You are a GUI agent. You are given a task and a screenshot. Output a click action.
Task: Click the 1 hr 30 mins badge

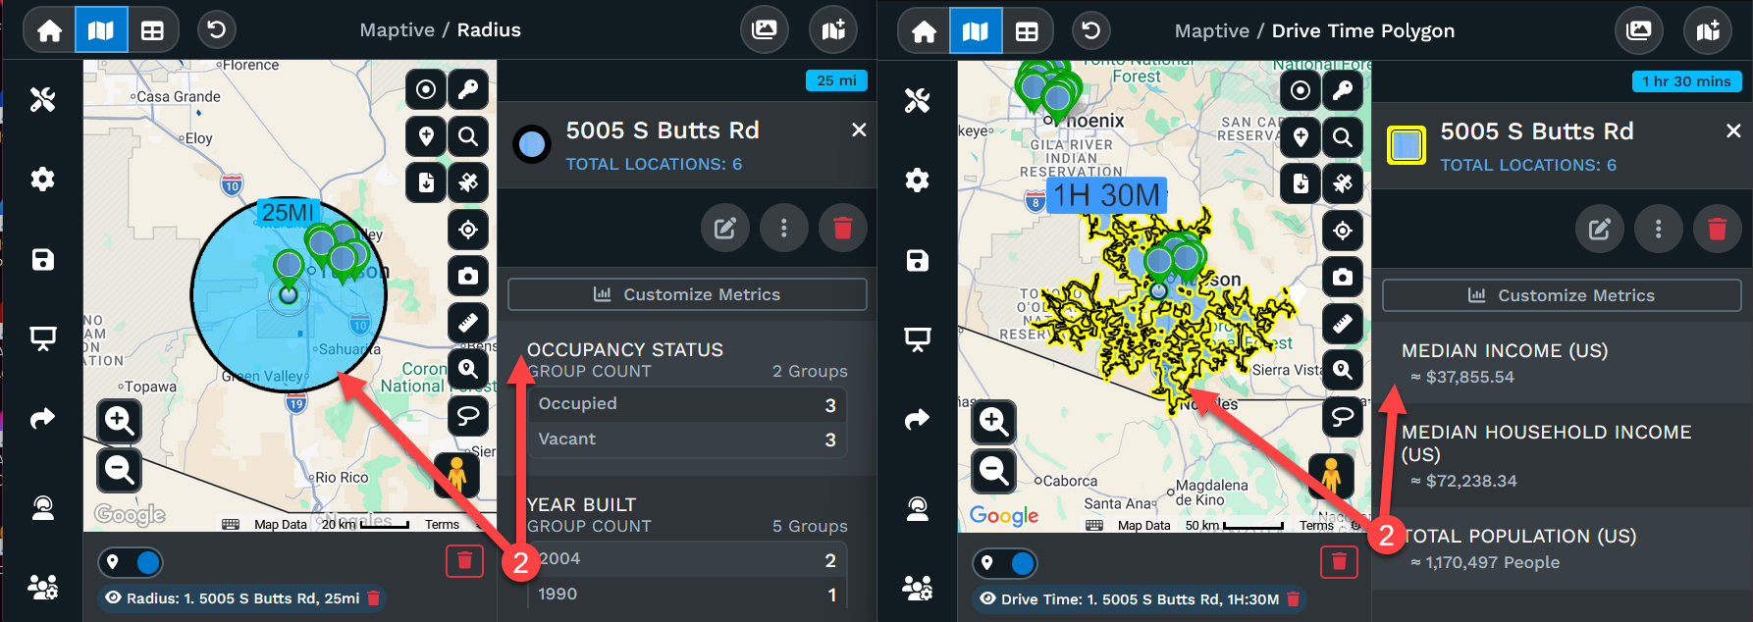click(x=1686, y=81)
